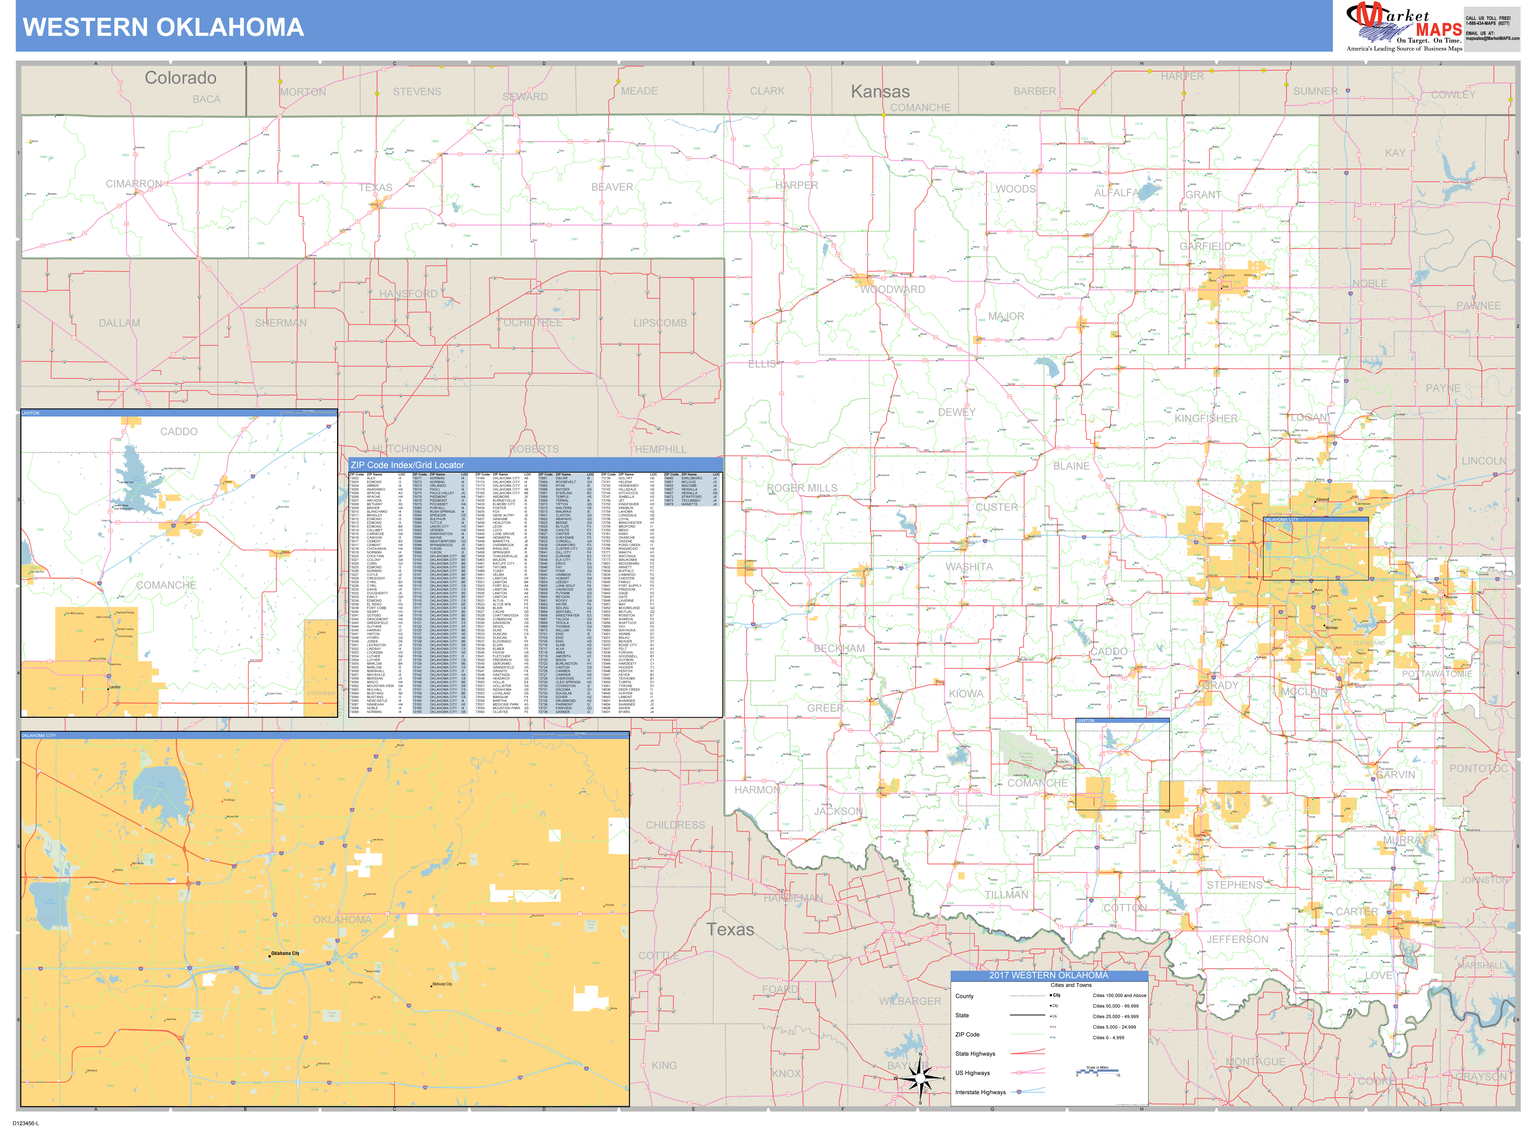The height and width of the screenshot is (1128, 1528).
Task: Click the compass rose near the legend
Action: coord(920,1078)
